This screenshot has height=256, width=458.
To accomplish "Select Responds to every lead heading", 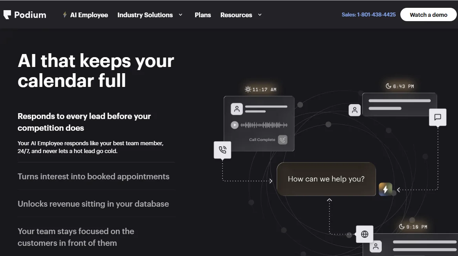I will (x=84, y=122).
